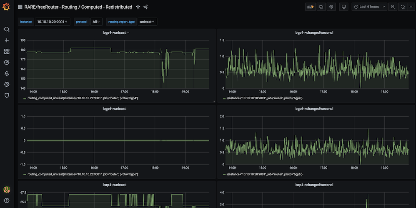Click the bgp6 unicast legend color line

25,174
